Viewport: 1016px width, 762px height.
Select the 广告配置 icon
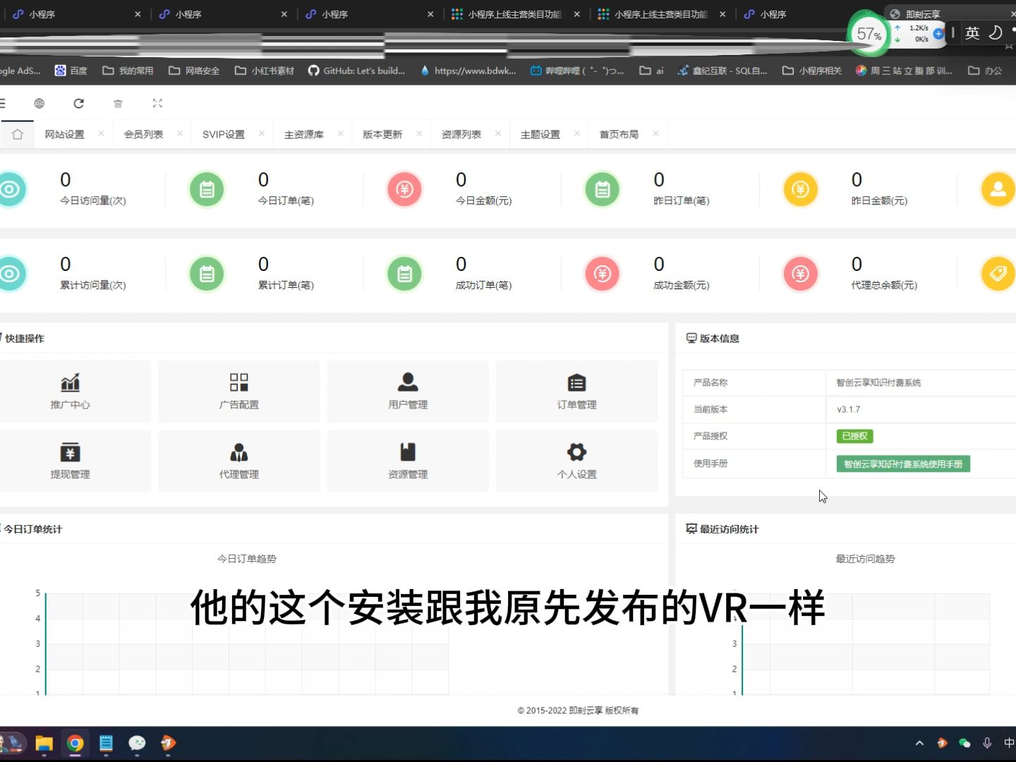[x=238, y=383]
